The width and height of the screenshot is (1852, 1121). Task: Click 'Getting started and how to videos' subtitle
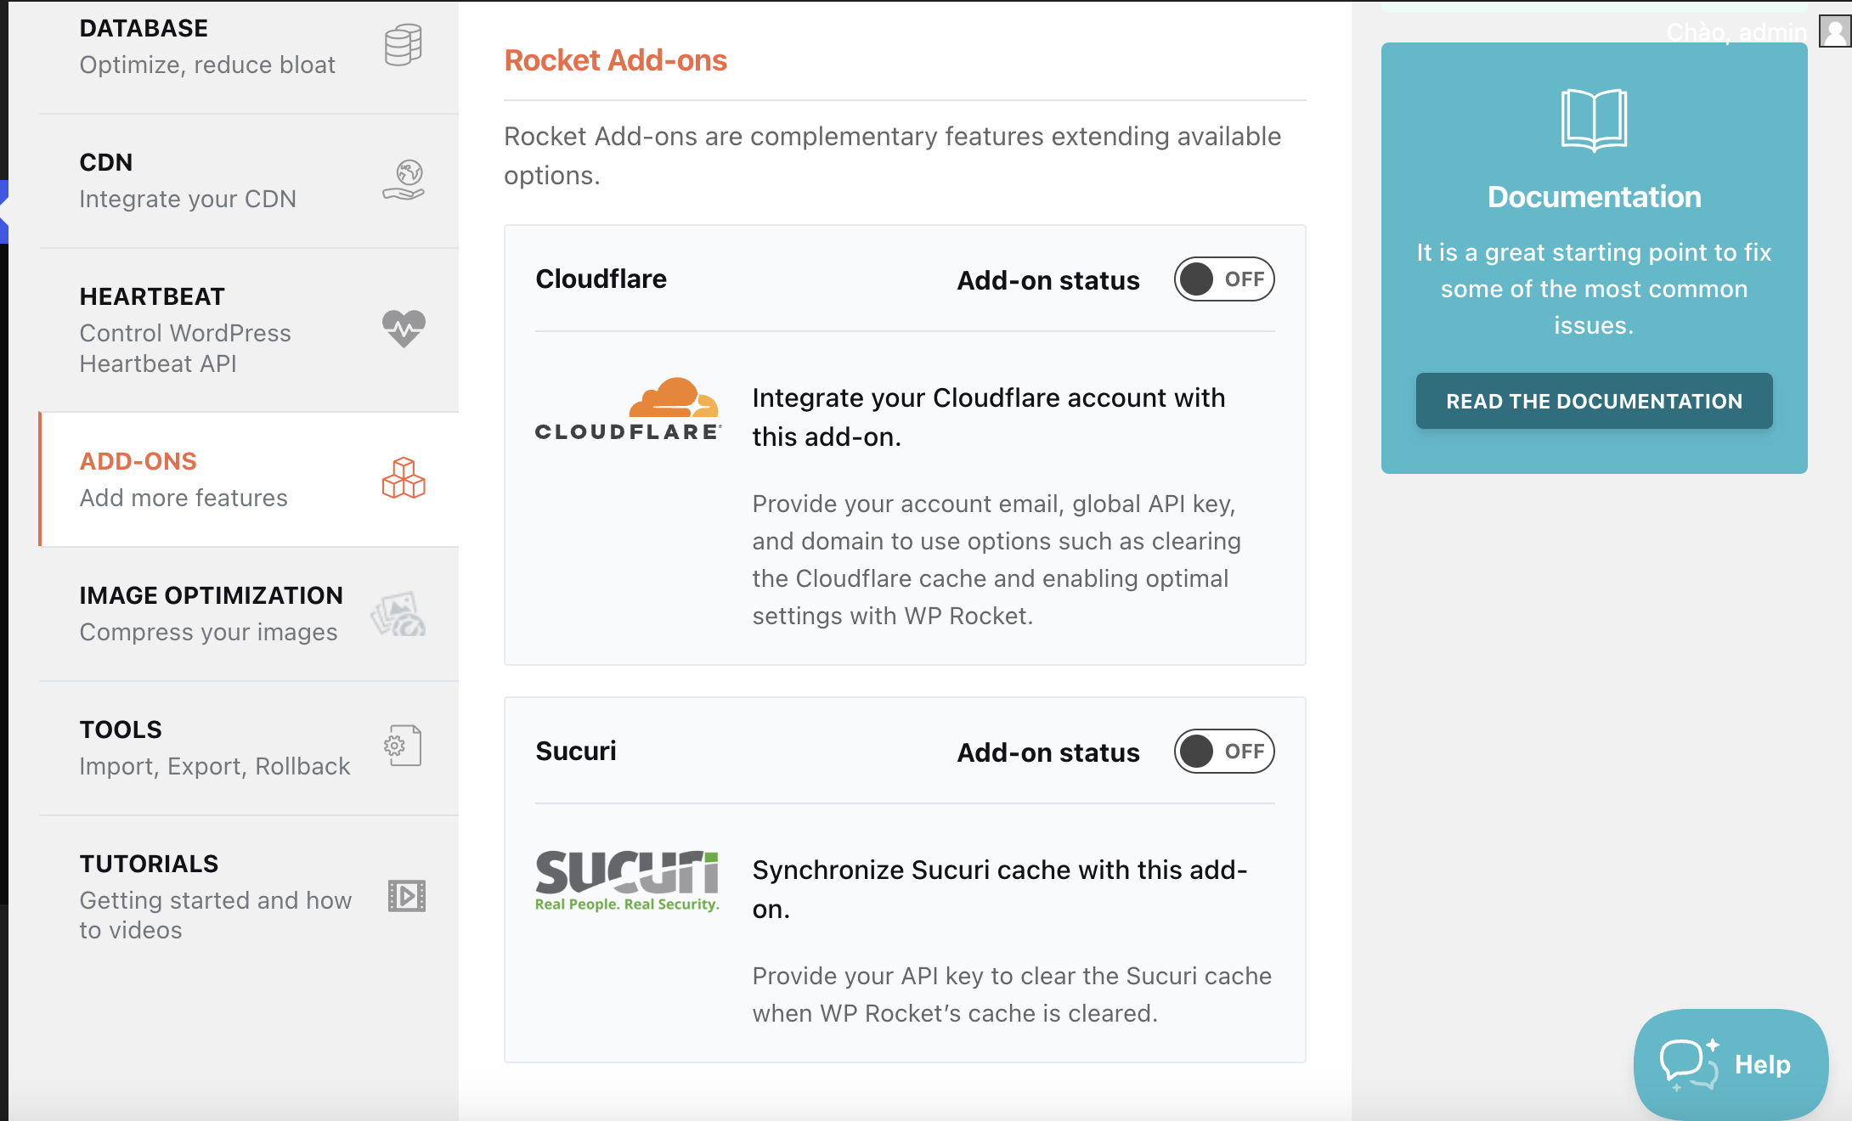216,915
